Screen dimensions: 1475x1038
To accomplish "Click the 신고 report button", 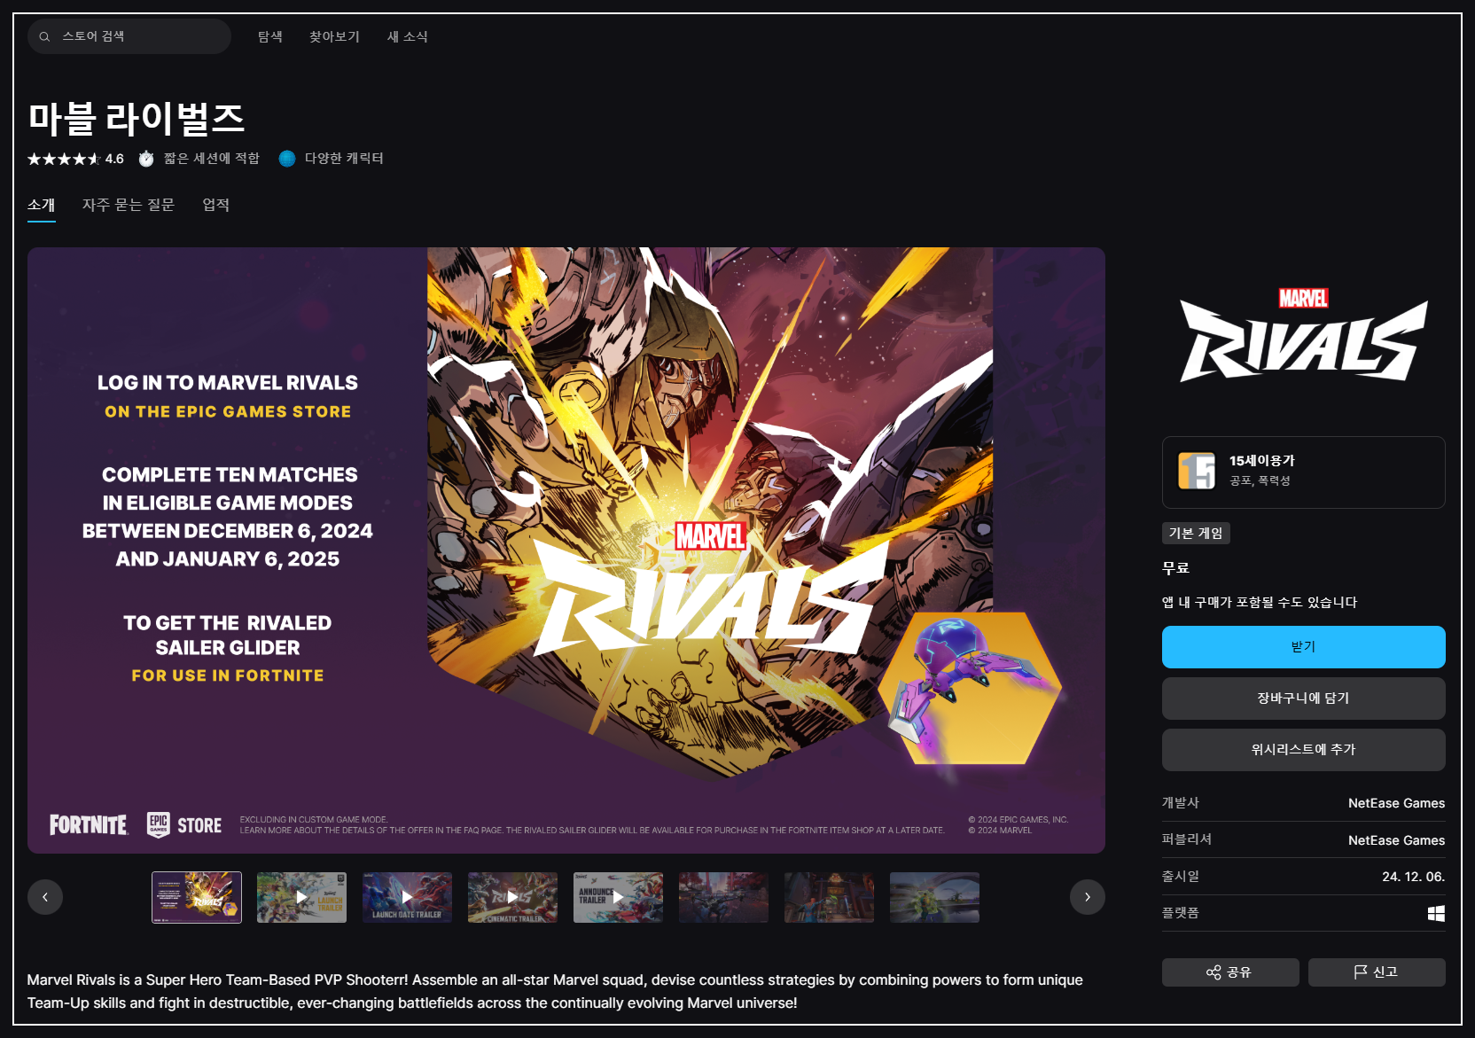I will (x=1377, y=972).
